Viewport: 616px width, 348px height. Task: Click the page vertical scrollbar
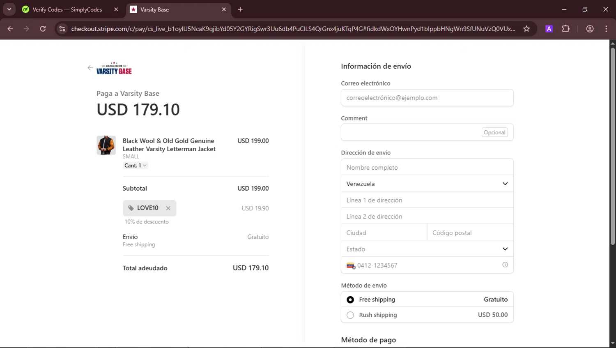tap(613, 146)
